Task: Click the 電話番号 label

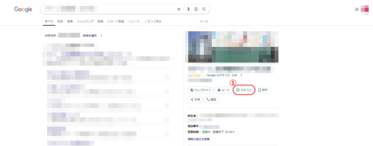Action: [194, 126]
